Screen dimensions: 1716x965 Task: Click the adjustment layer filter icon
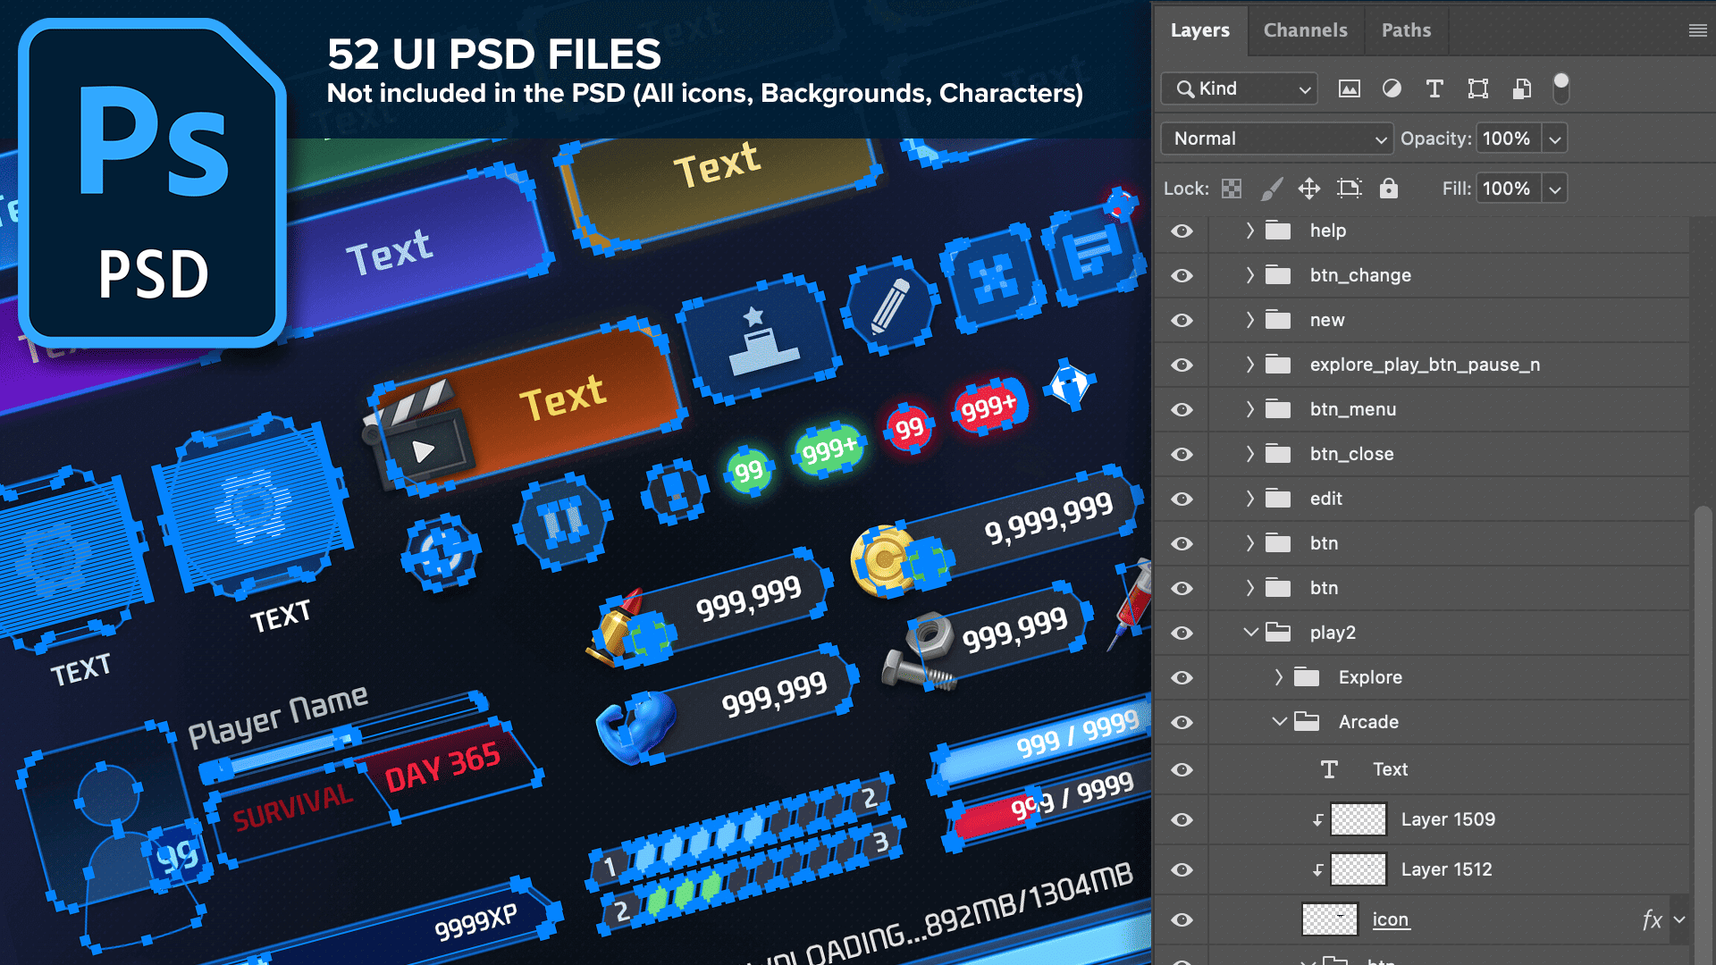[x=1392, y=88]
